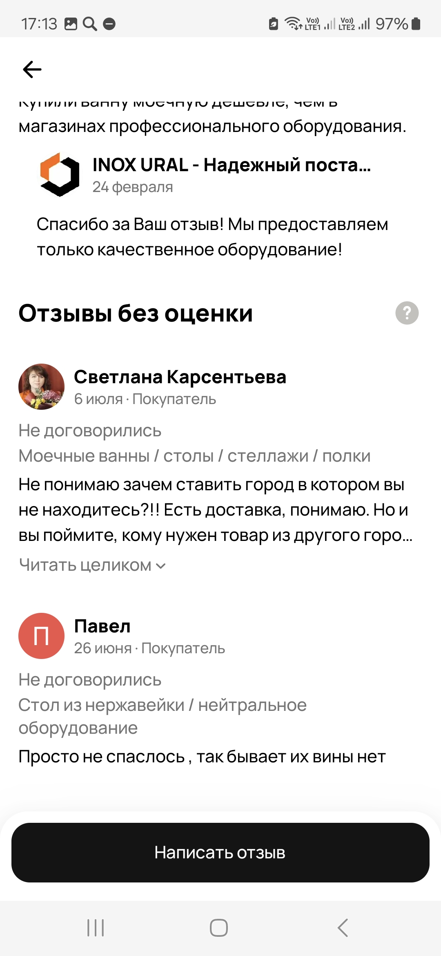This screenshot has width=441, height=956.
Task: Open the Светлана Карсентьева name link
Action: click(x=180, y=377)
